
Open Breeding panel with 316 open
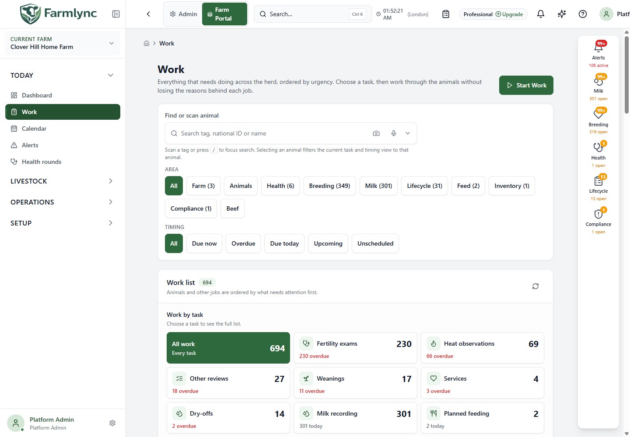click(598, 121)
